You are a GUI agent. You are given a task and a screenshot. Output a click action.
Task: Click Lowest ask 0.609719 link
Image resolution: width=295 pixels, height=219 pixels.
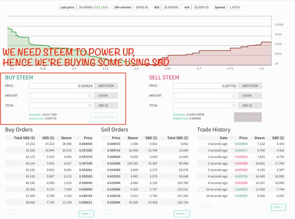[x=43, y=118]
